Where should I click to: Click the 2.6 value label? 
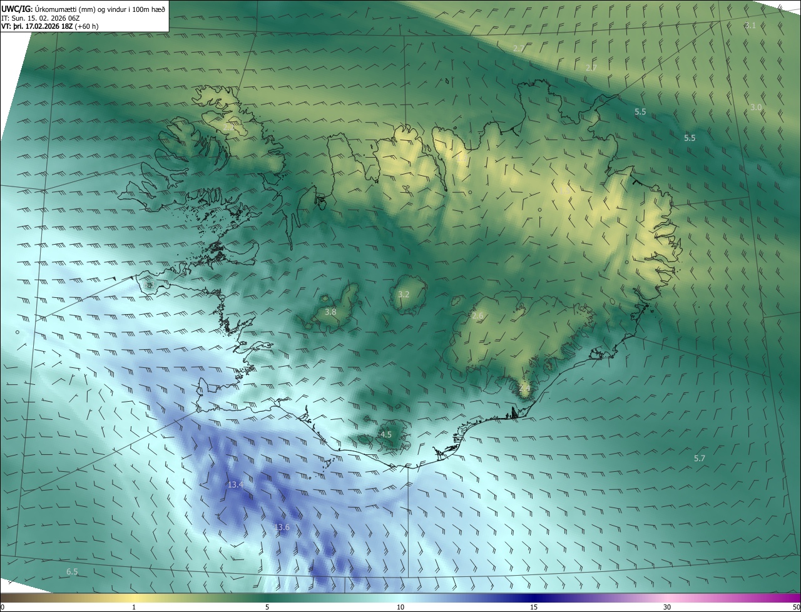477,316
